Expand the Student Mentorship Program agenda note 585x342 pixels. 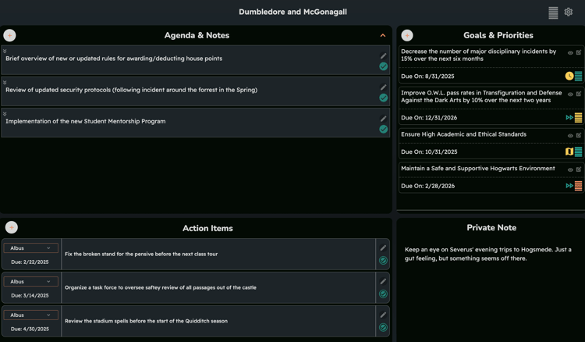tap(5, 113)
